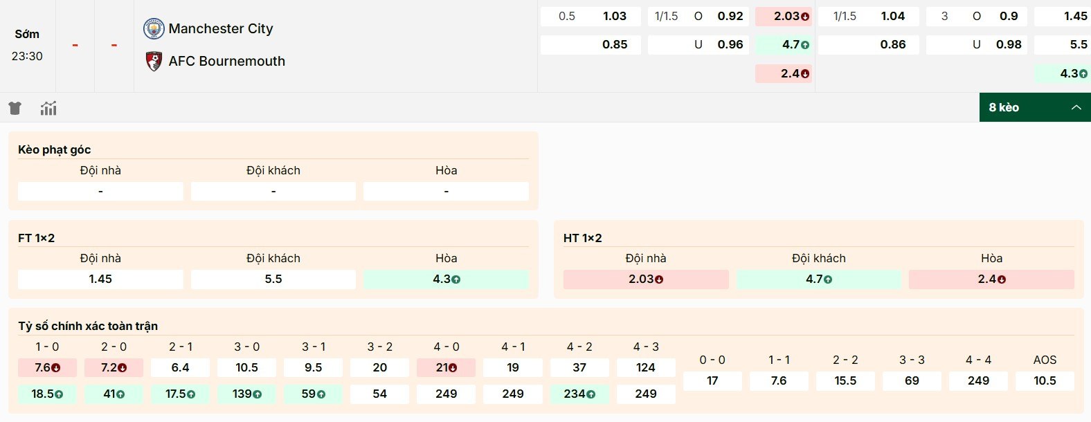This screenshot has width=1091, height=422.
Task: Pick correct score odds 234
Action: 579,394
